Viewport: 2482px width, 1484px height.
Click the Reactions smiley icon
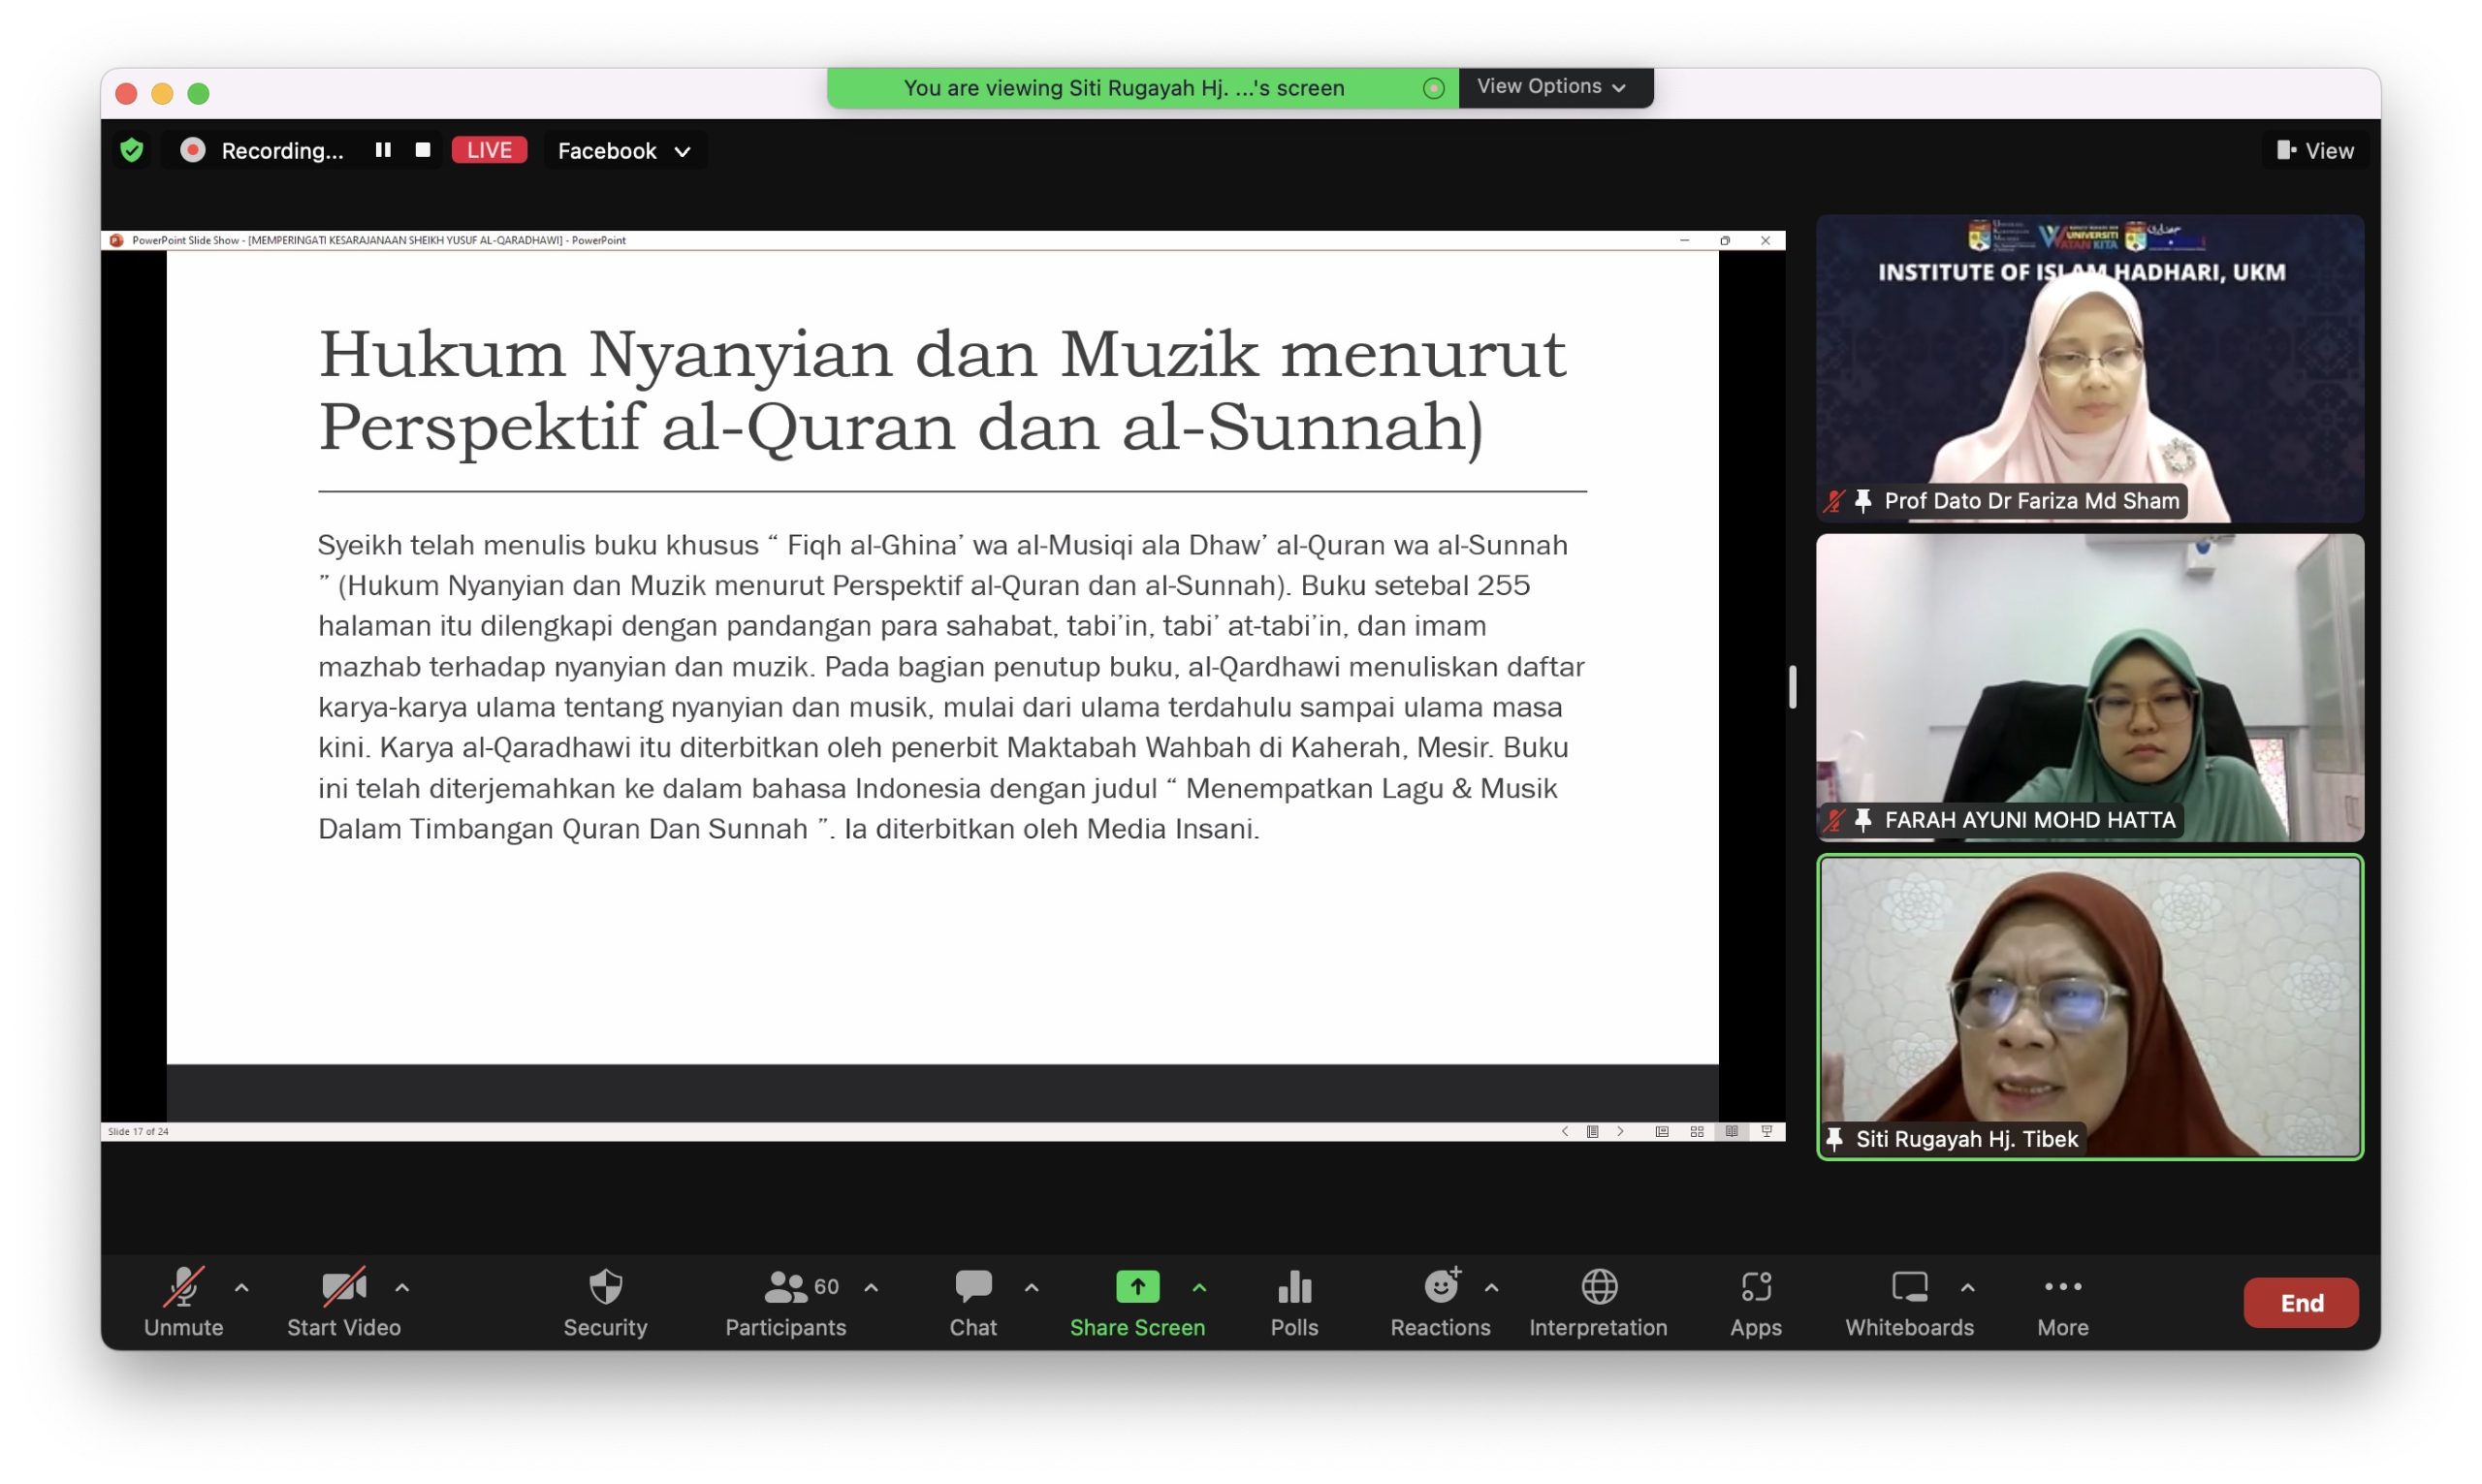pyautogui.click(x=1440, y=1288)
